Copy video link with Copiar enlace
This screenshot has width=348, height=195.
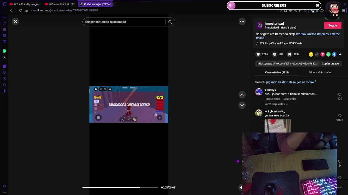pyautogui.click(x=330, y=64)
